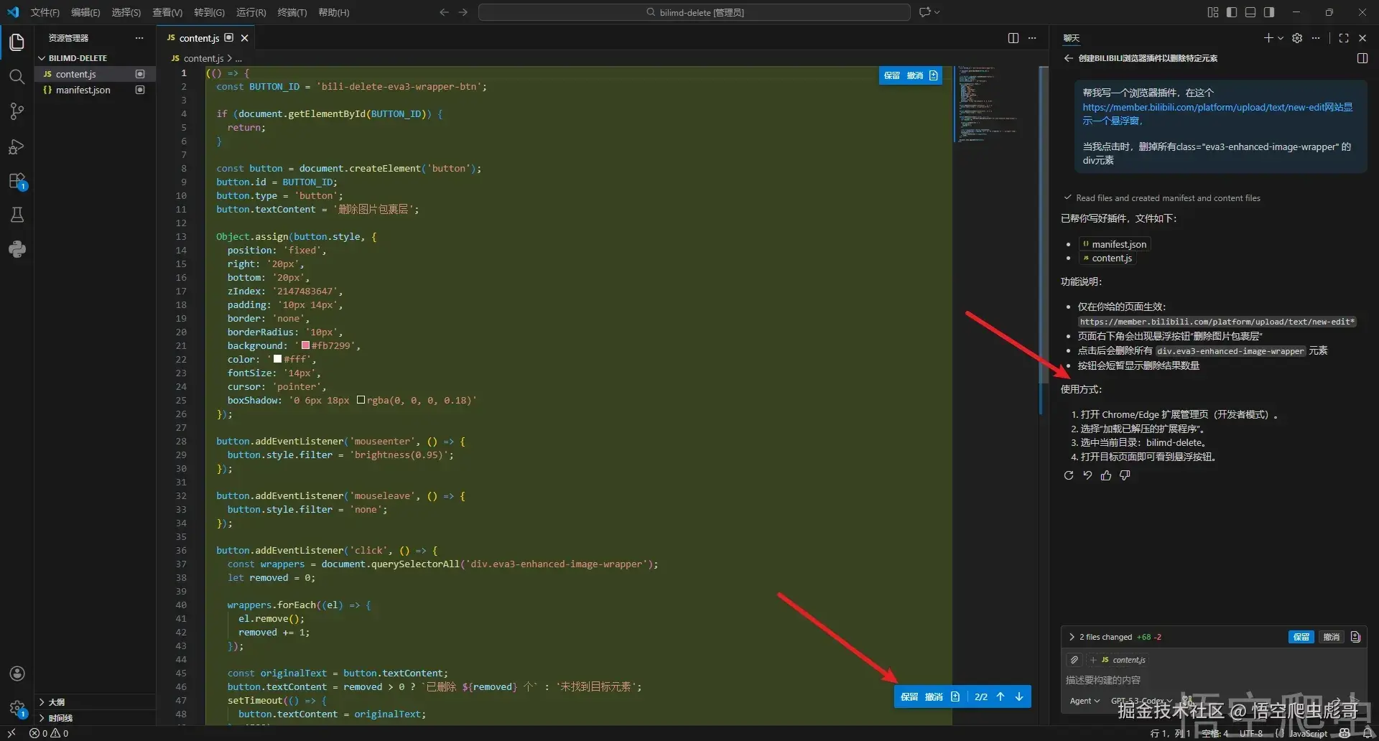Open the Source Control view
1379x741 pixels.
pyautogui.click(x=17, y=111)
